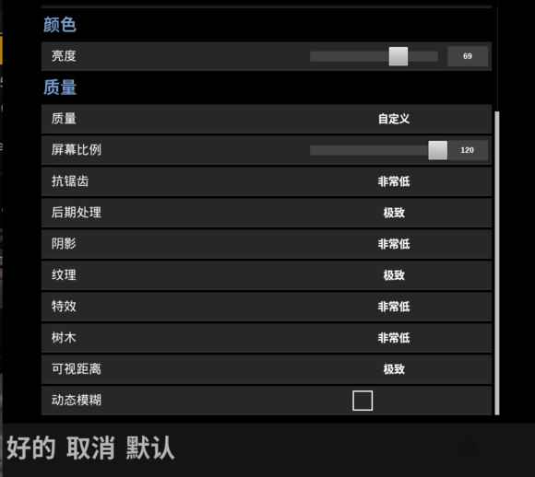Enable the 动态模糊 checkbox

point(363,401)
